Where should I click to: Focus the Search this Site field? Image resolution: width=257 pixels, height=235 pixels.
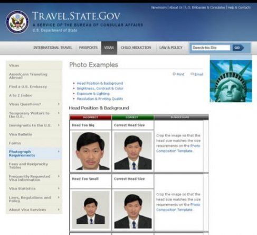(211, 48)
